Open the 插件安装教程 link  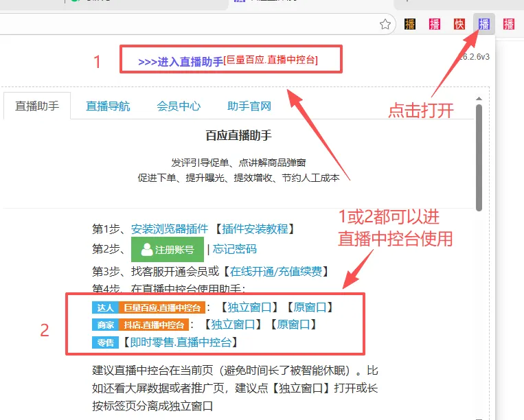[255, 229]
